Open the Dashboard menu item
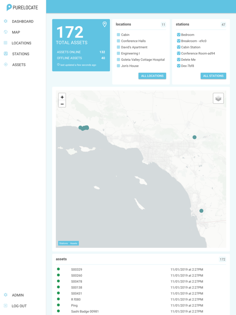The width and height of the screenshot is (236, 315). (x=23, y=21)
